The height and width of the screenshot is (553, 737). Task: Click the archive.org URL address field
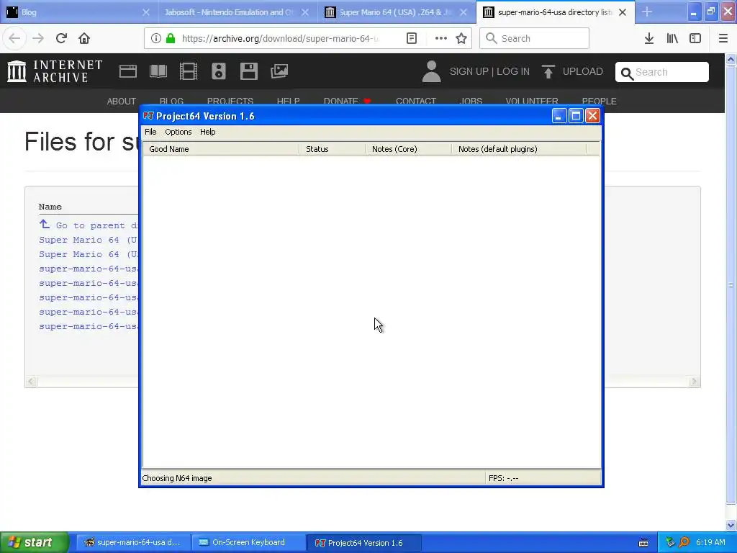coord(281,38)
